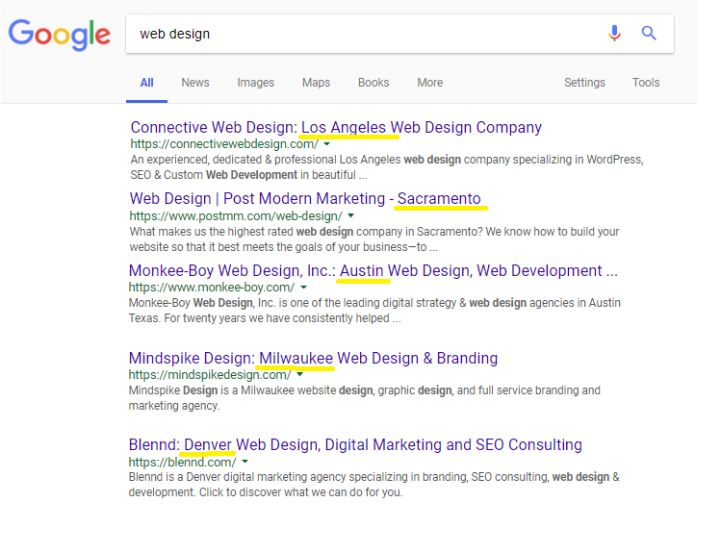Screen dimensions: 721x553
Task: Show the search Tools options
Action: tap(646, 83)
